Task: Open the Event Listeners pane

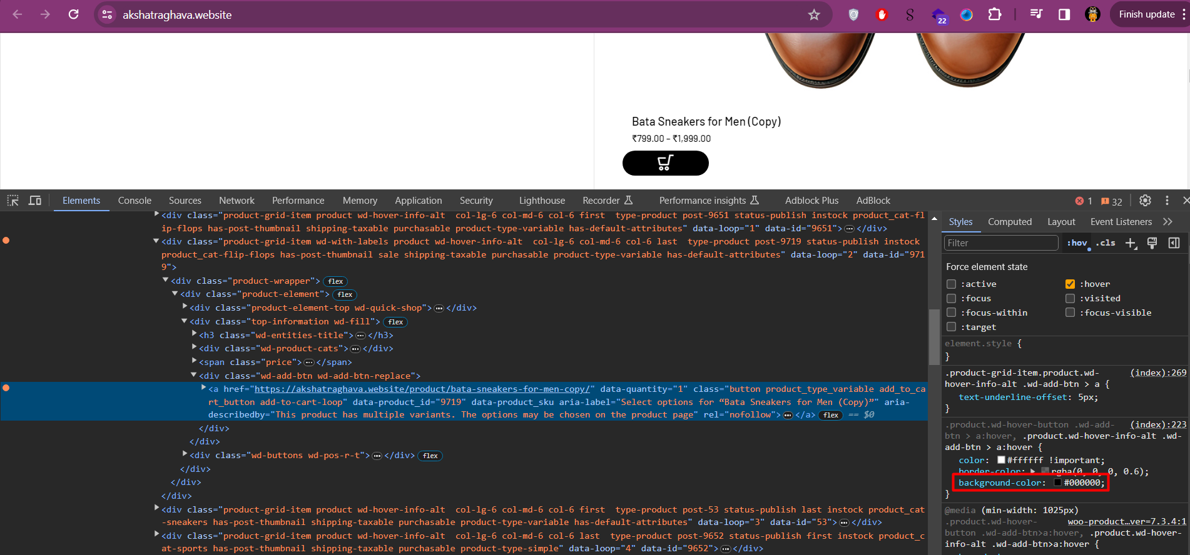Action: click(x=1121, y=222)
